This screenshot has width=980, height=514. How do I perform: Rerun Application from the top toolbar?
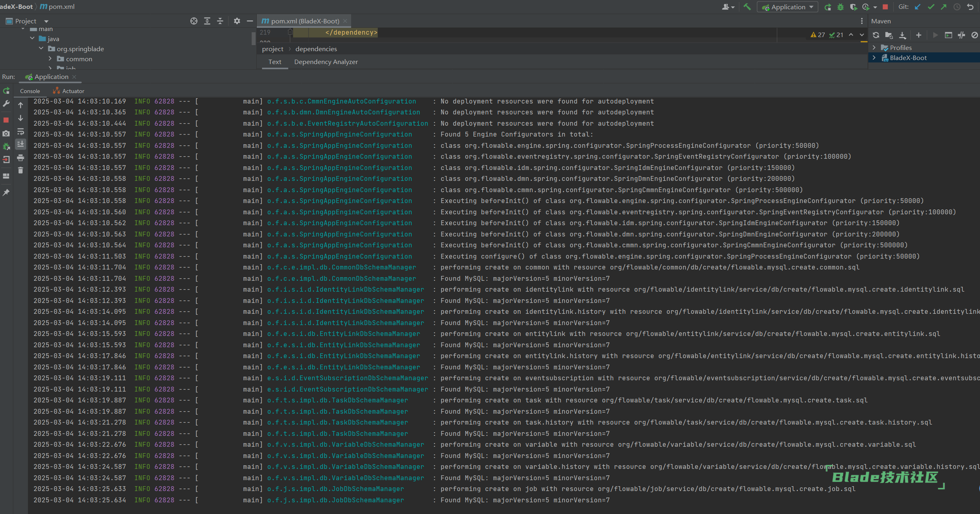click(x=828, y=7)
